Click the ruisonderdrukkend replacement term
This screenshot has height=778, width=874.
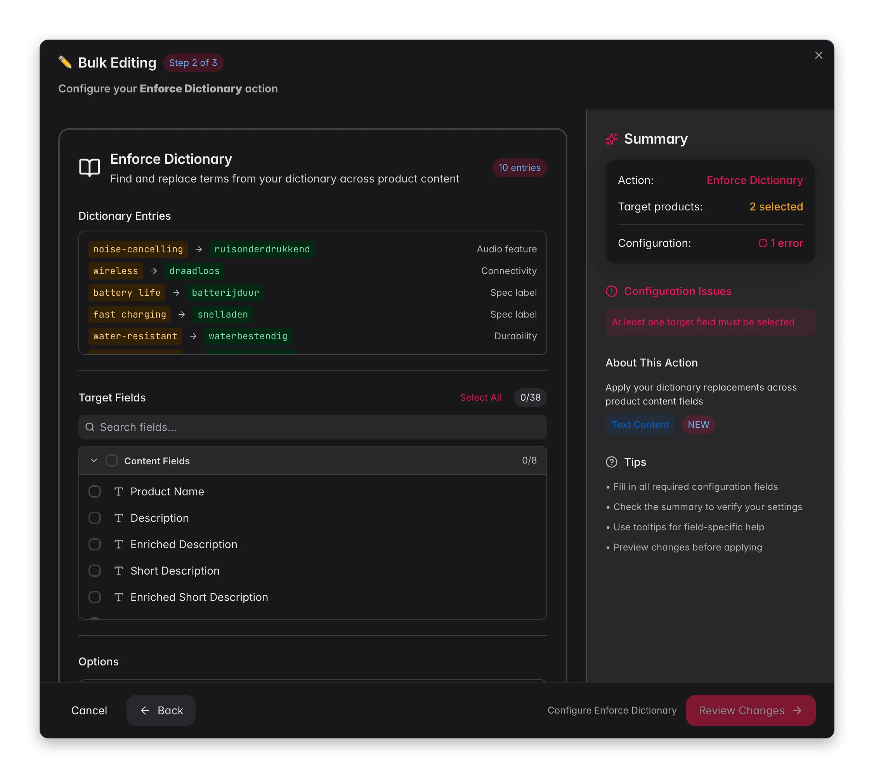pos(262,249)
